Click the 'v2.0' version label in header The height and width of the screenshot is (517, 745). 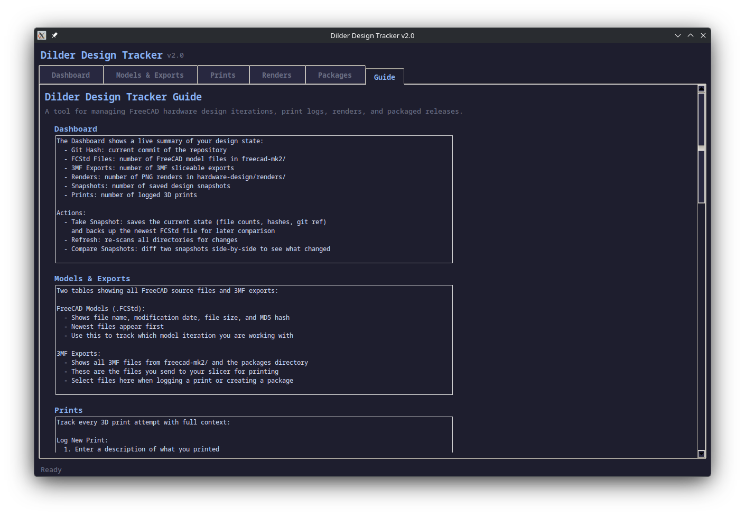(175, 56)
